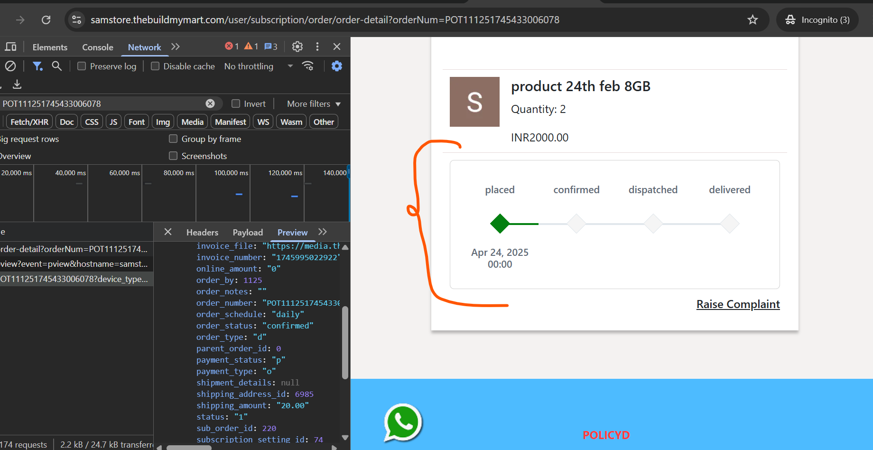Reload the page with the refresh icon

pyautogui.click(x=46, y=20)
